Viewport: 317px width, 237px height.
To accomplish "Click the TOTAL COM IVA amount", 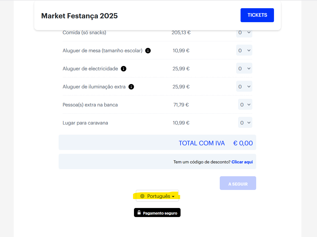I will pos(243,143).
